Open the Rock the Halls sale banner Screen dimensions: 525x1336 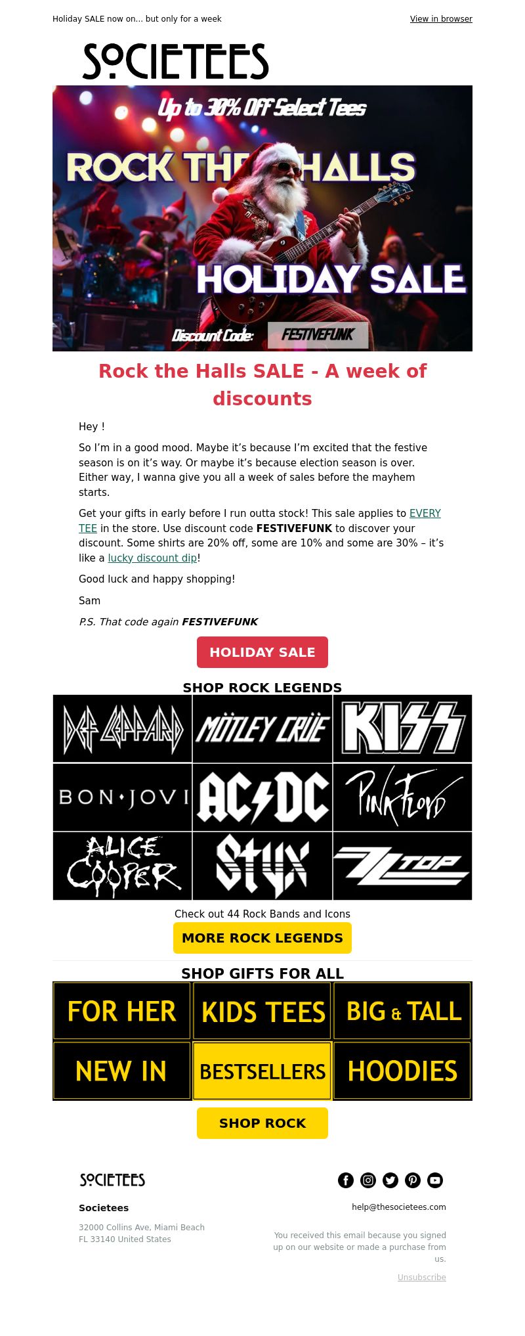coord(262,218)
